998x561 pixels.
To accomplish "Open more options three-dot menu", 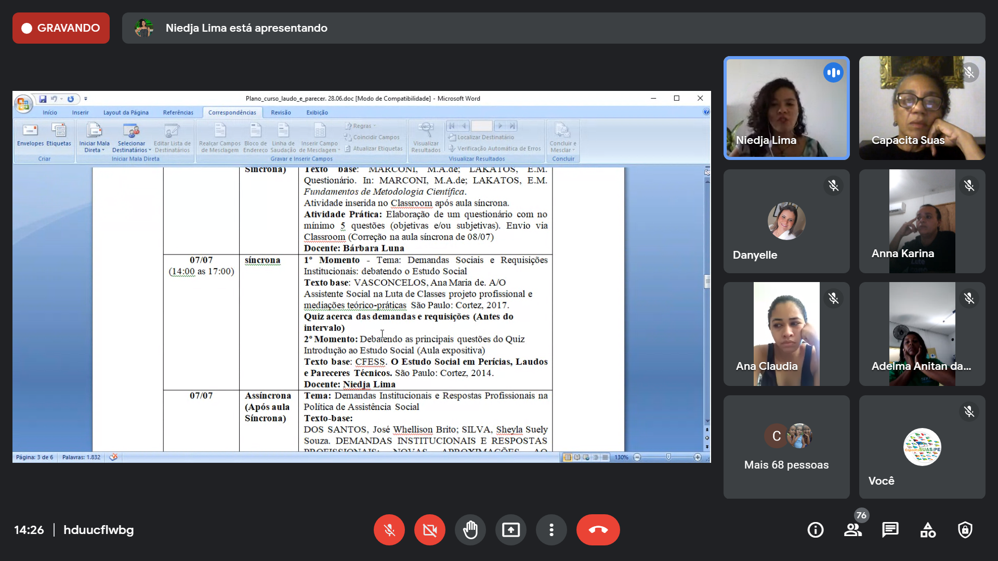I will pos(551,530).
